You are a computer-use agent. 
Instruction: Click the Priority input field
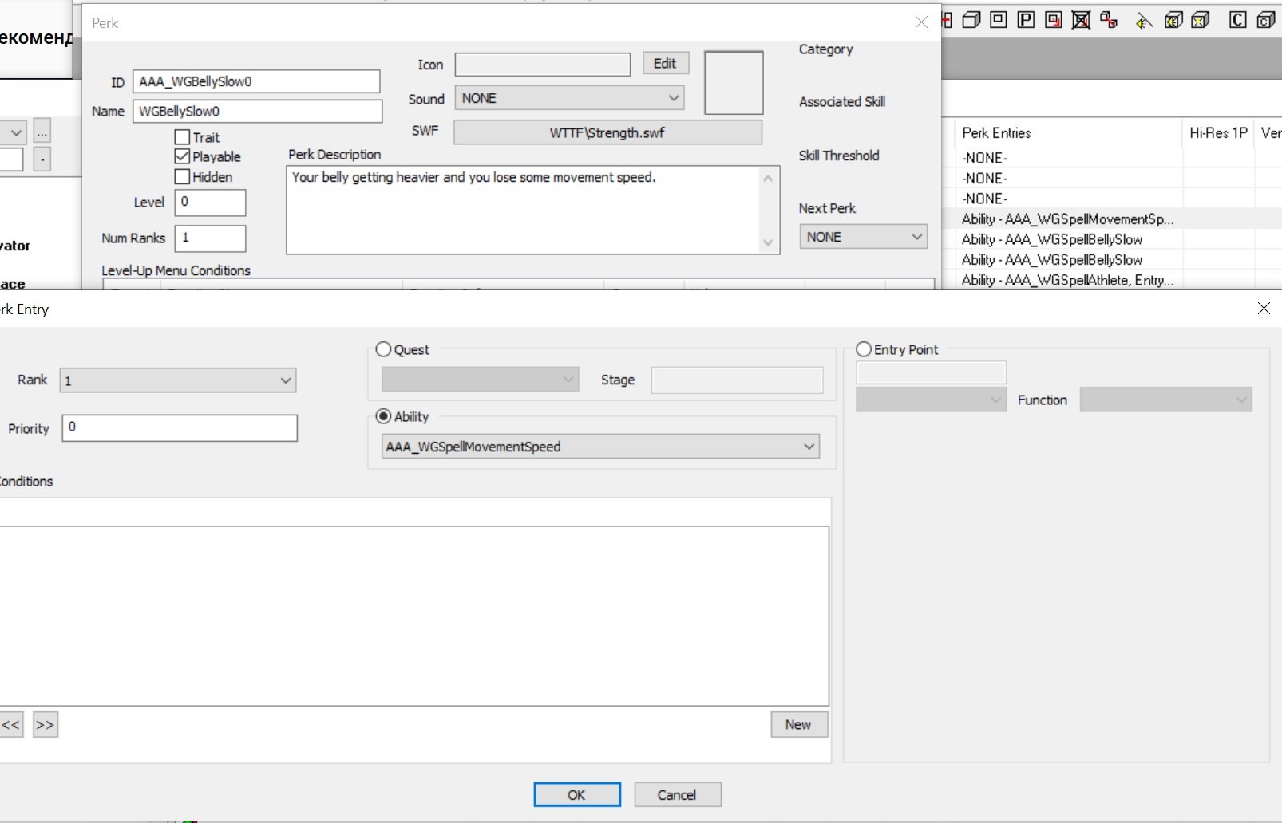click(x=180, y=427)
